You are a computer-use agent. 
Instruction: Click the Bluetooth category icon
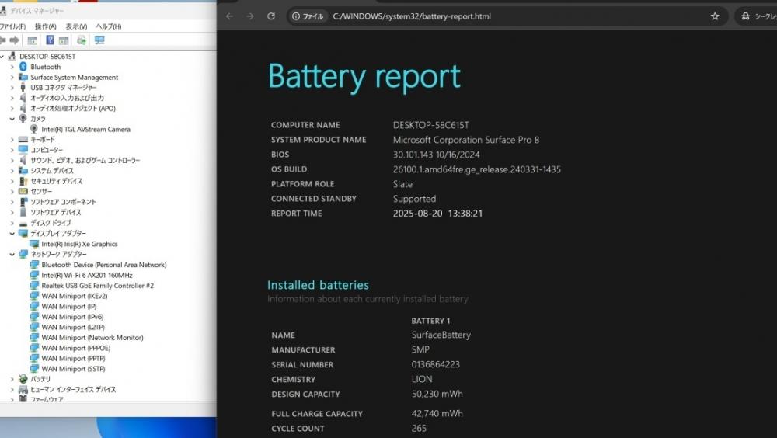click(23, 66)
